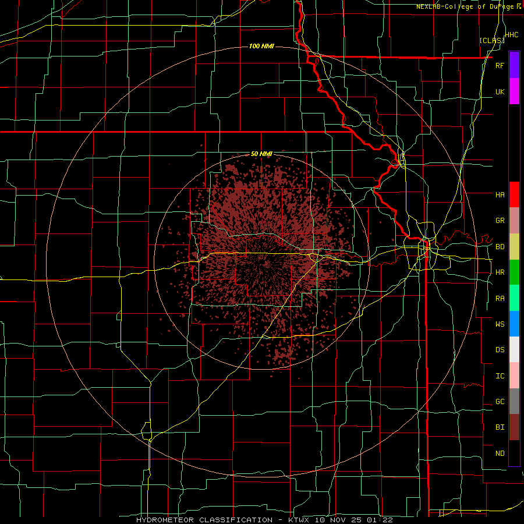This screenshot has height=524, width=524.
Task: Click the BI legend label
Action: tap(500, 427)
